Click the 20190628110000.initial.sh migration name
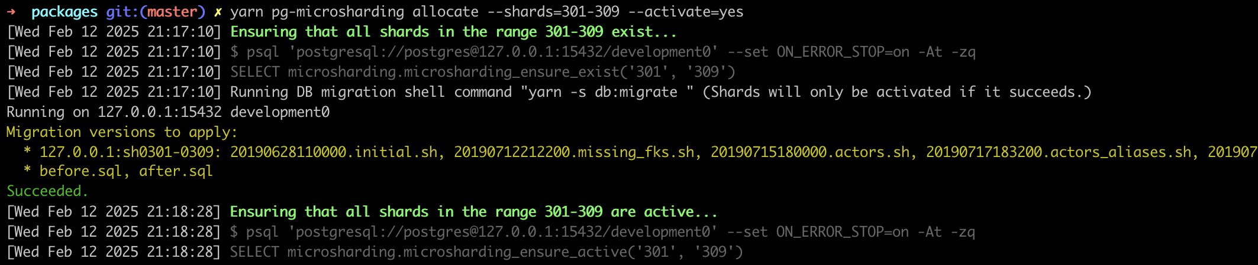 pos(334,152)
